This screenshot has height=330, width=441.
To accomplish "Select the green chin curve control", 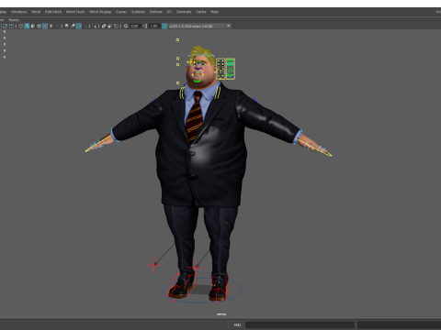I will click(x=198, y=81).
